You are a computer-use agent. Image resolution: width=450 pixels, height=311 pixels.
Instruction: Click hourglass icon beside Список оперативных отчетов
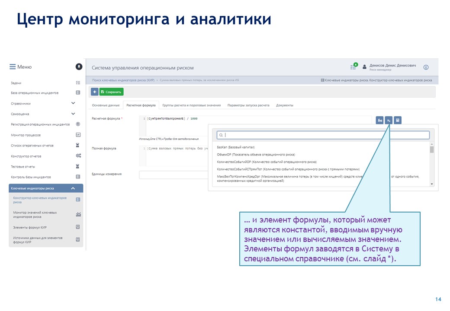point(77,146)
